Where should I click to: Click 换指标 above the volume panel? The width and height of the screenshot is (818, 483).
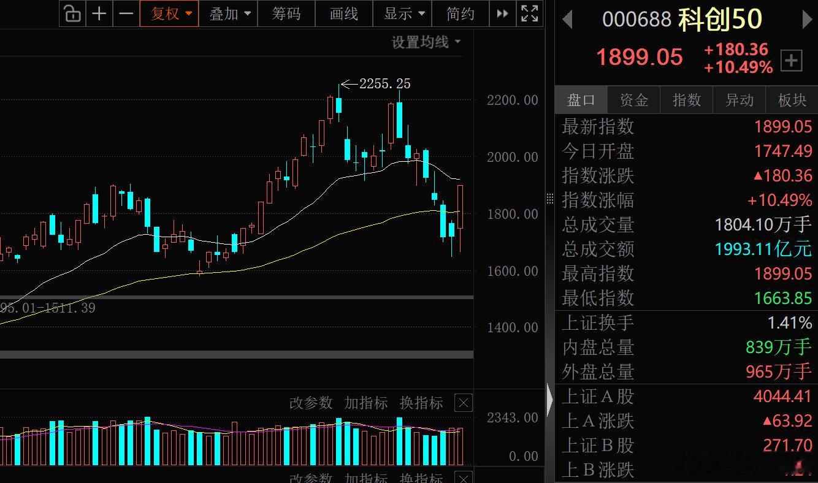(421, 403)
